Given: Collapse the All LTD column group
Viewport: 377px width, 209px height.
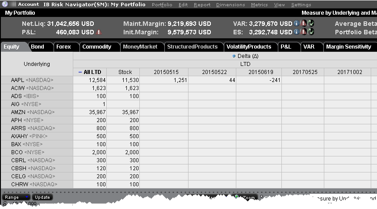Looking at the screenshot, I should (80, 72).
